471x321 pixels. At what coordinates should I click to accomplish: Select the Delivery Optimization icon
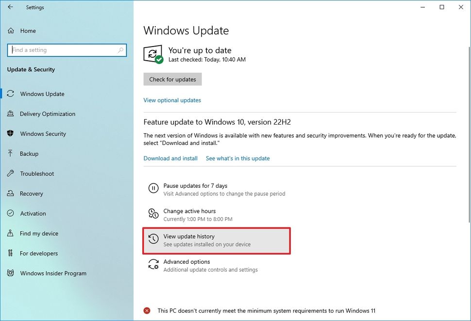point(10,114)
